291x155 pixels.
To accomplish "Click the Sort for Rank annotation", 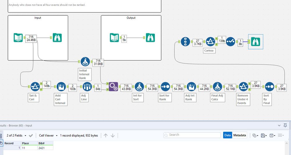I will tap(164, 97).
